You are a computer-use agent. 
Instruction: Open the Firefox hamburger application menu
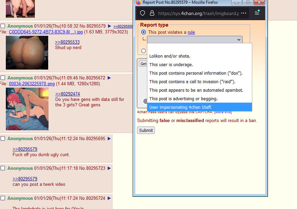257,13
